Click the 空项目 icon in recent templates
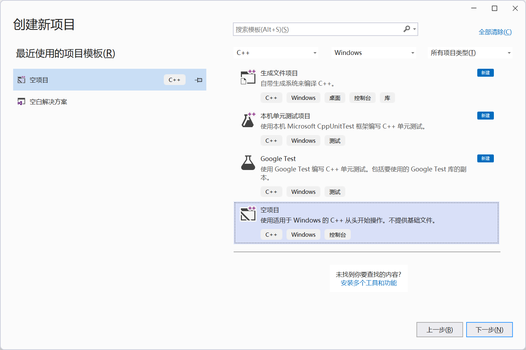Screen dimensions: 526x350 tap(21, 80)
